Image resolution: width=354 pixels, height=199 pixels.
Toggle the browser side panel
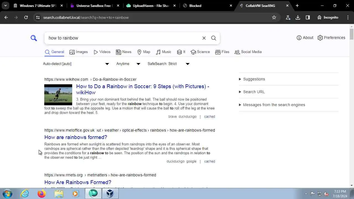[x=308, y=17]
